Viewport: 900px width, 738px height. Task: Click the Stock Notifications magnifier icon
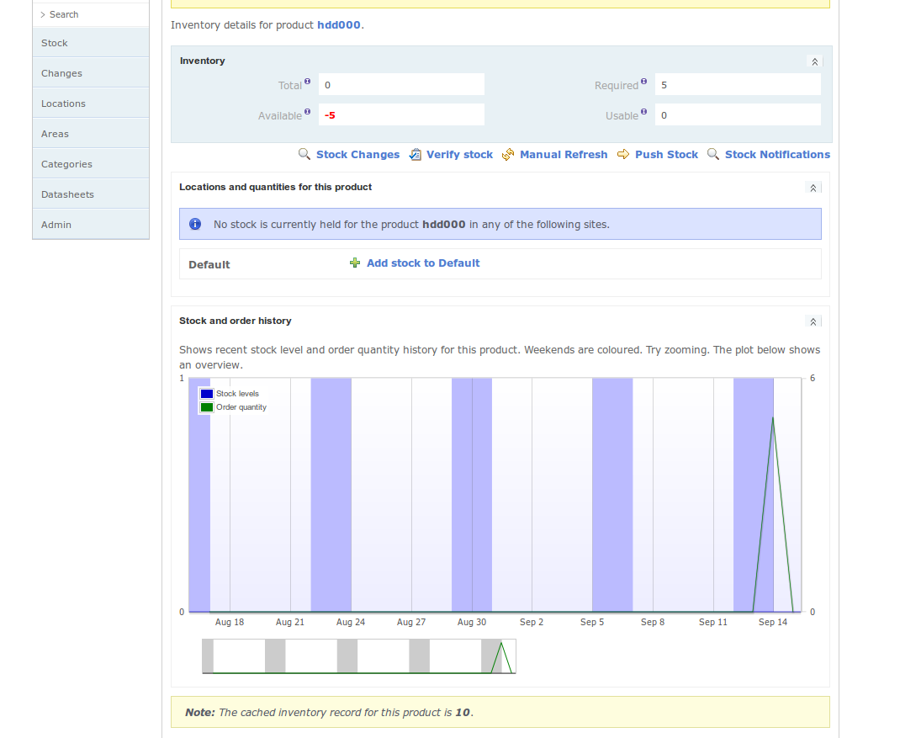click(713, 154)
